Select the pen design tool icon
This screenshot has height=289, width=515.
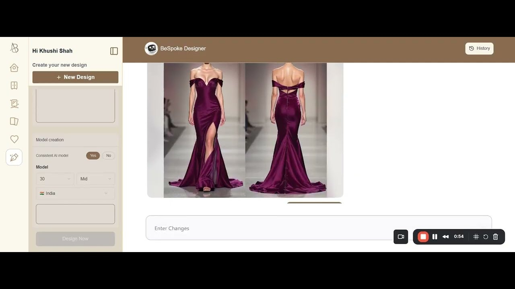(x=14, y=157)
